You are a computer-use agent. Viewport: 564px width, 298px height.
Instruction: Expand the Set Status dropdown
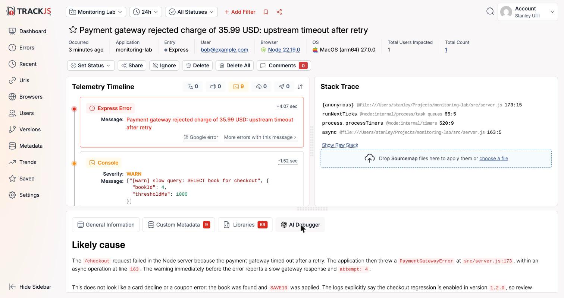pyautogui.click(x=91, y=65)
